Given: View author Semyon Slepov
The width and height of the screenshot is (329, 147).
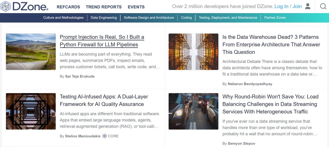Looking at the screenshot, I should (x=242, y=143).
